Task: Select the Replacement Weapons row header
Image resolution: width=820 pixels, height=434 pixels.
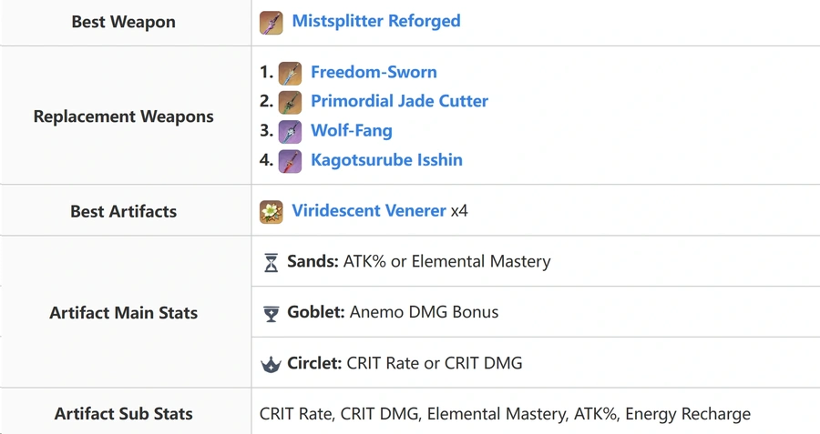Action: [x=126, y=116]
